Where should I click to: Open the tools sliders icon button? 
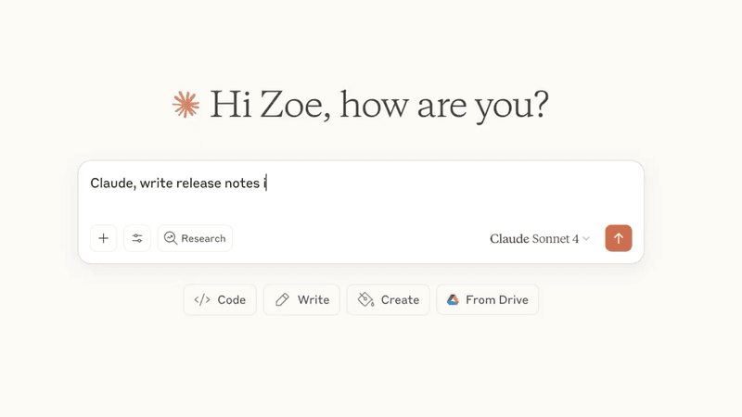(137, 238)
